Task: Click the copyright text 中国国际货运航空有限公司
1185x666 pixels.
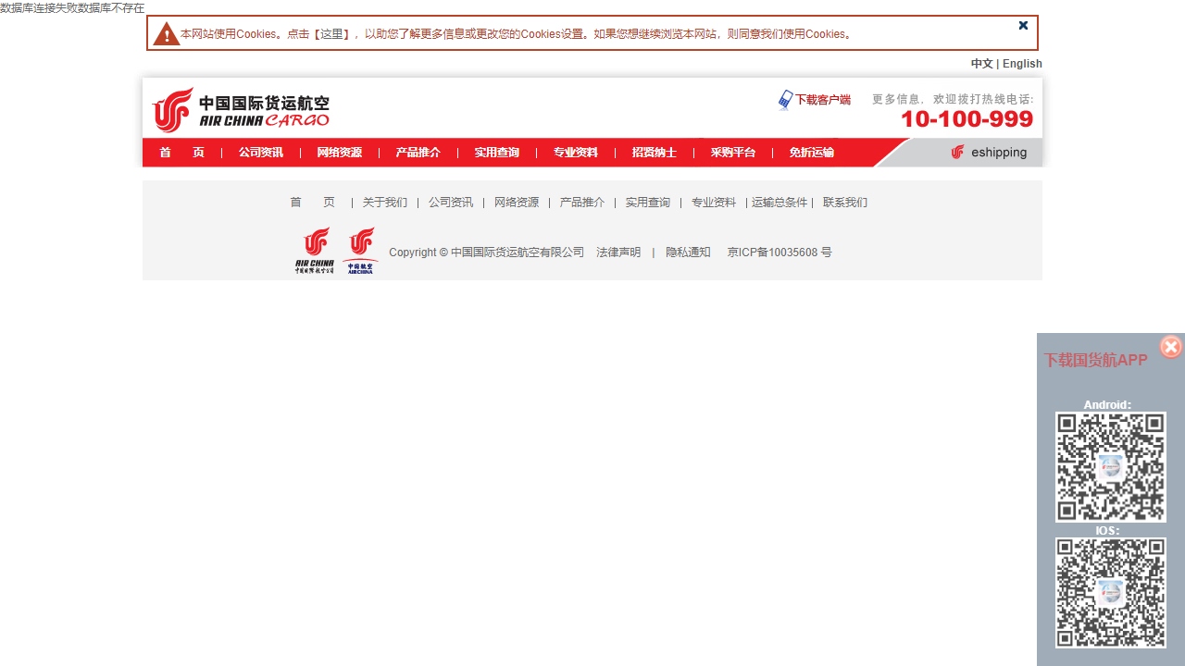Action: (x=518, y=253)
